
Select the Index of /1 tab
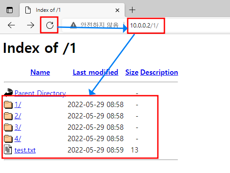(x=72, y=10)
